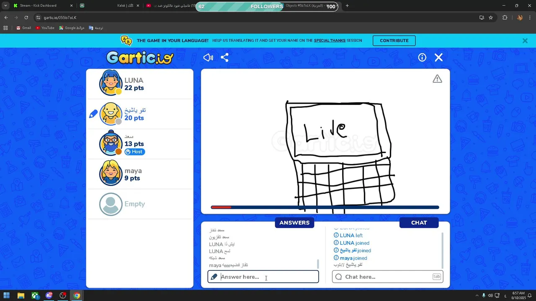The width and height of the screenshot is (536, 301).
Task: Open the translate bookmark
Action: [96, 28]
